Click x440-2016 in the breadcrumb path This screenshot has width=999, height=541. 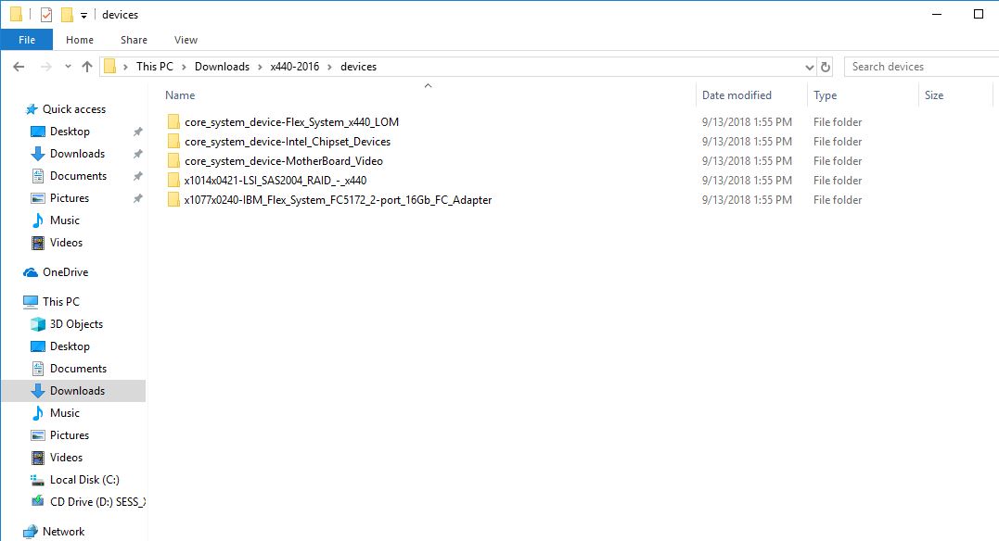(294, 67)
